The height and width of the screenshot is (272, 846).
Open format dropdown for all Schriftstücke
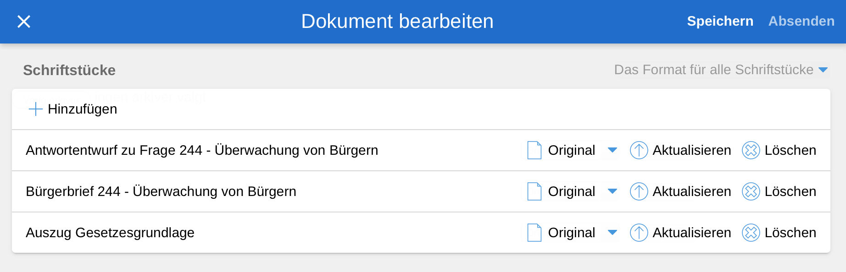pos(823,70)
